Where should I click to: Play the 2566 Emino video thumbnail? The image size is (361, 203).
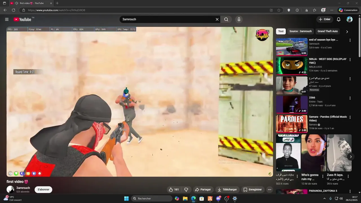pyautogui.click(x=292, y=105)
